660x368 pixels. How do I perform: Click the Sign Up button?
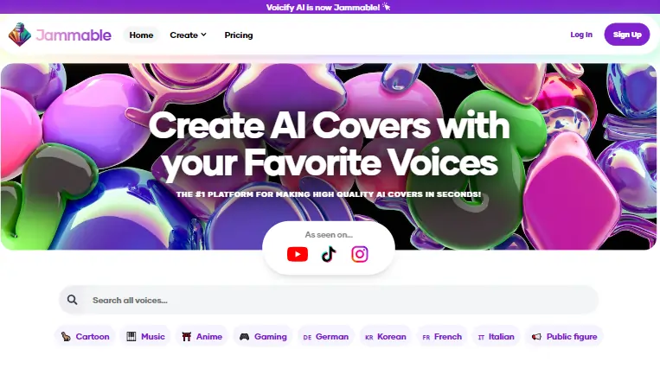point(627,35)
